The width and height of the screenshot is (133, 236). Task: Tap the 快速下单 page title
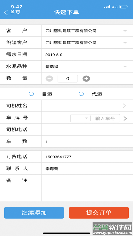coord(67,12)
